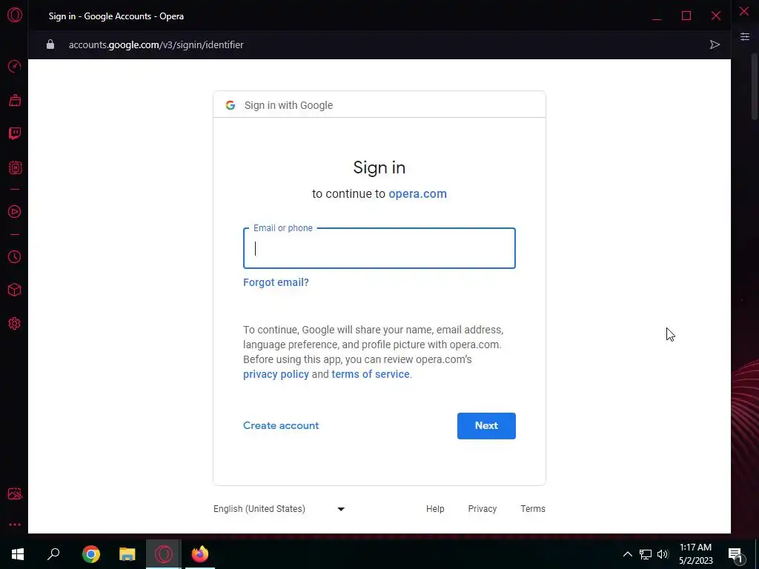The width and height of the screenshot is (759, 569).
Task: Close the Google sign-in popup window
Action: tap(716, 16)
